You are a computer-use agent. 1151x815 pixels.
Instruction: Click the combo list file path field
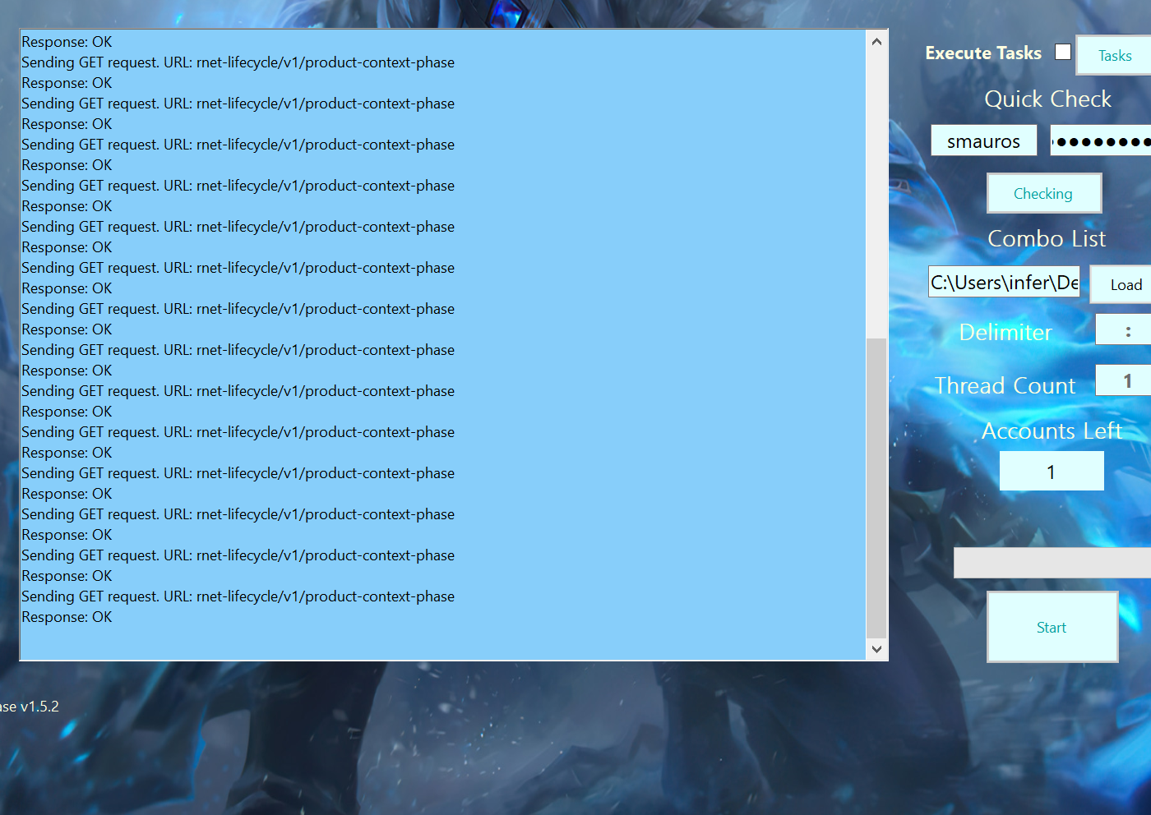(1004, 282)
